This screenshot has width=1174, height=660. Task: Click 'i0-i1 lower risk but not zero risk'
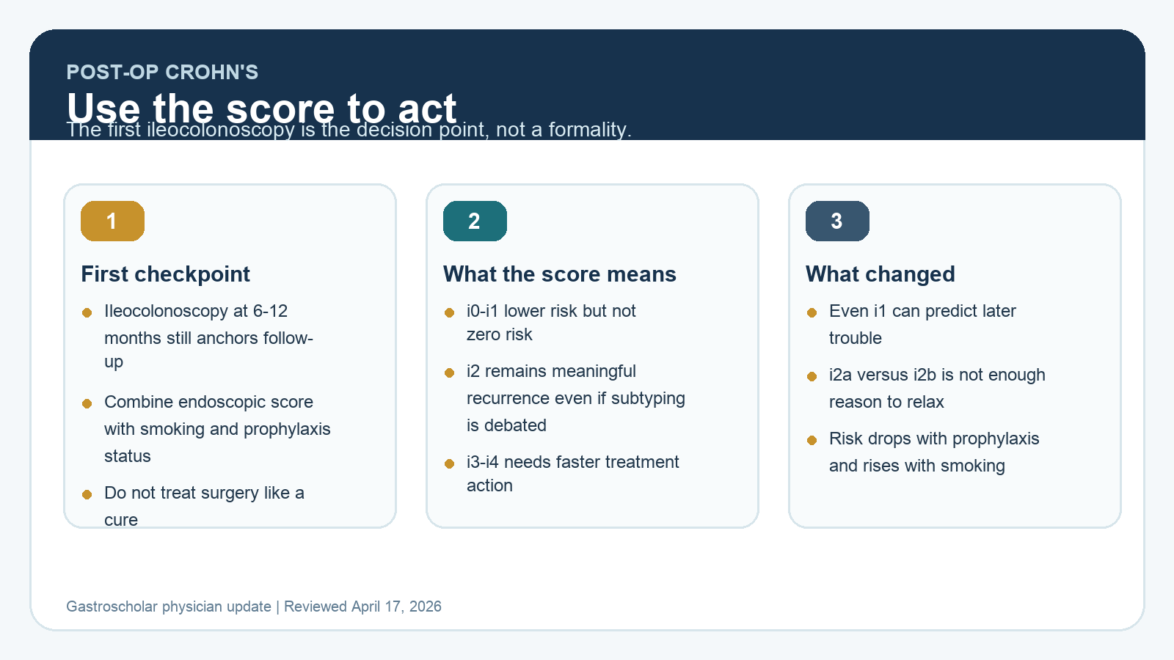point(551,323)
